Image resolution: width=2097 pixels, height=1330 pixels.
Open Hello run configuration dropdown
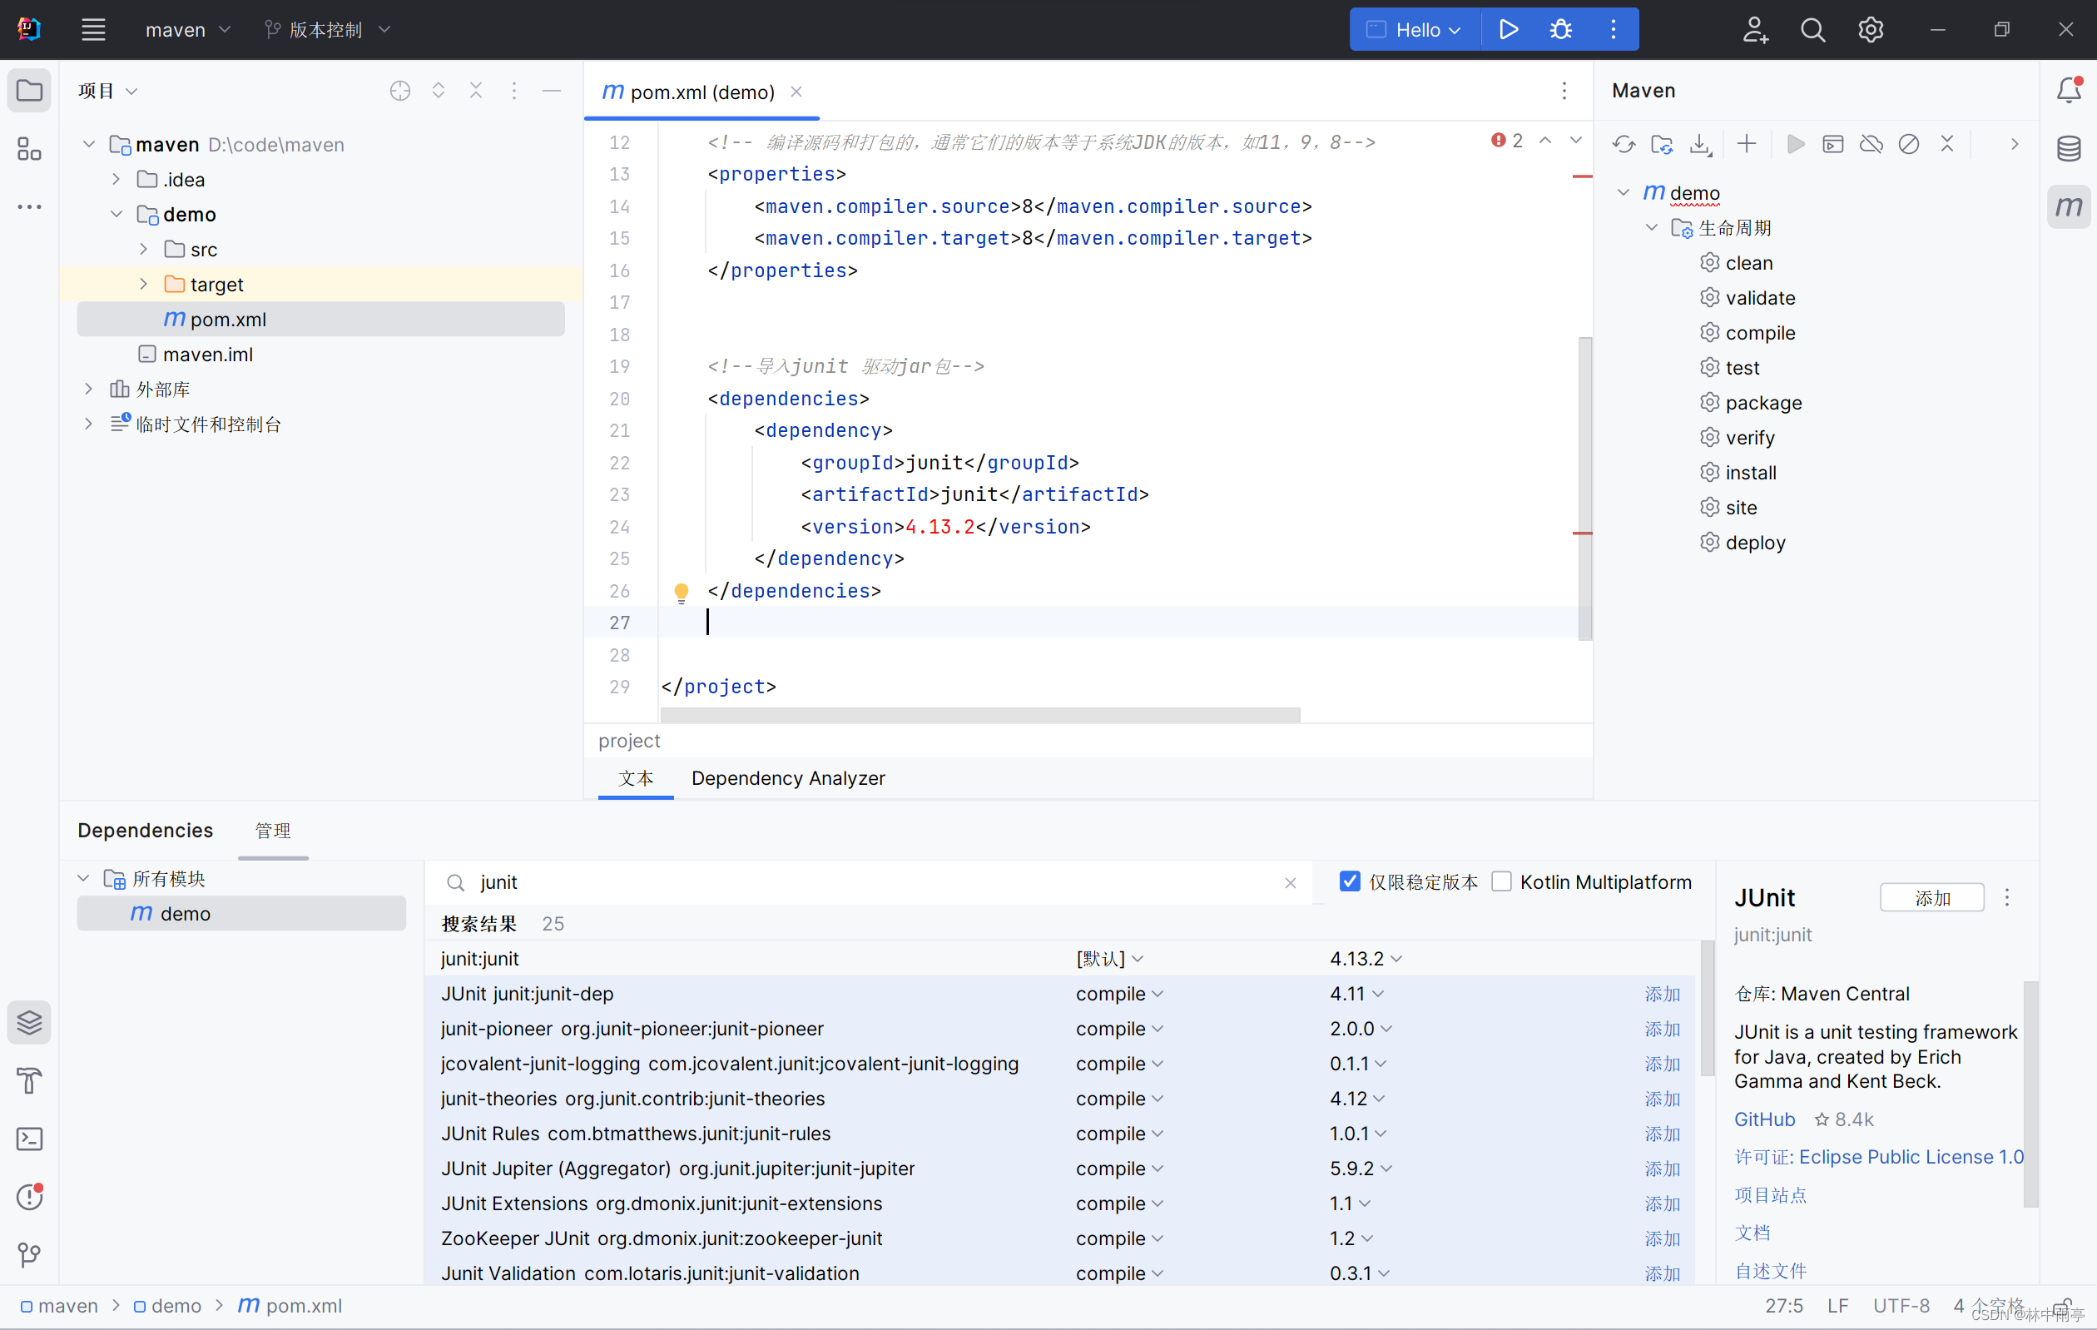1415,30
